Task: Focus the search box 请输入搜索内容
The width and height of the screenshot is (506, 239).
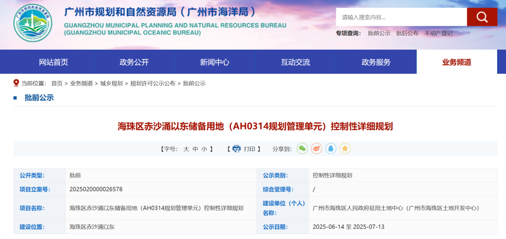Action: (x=402, y=17)
